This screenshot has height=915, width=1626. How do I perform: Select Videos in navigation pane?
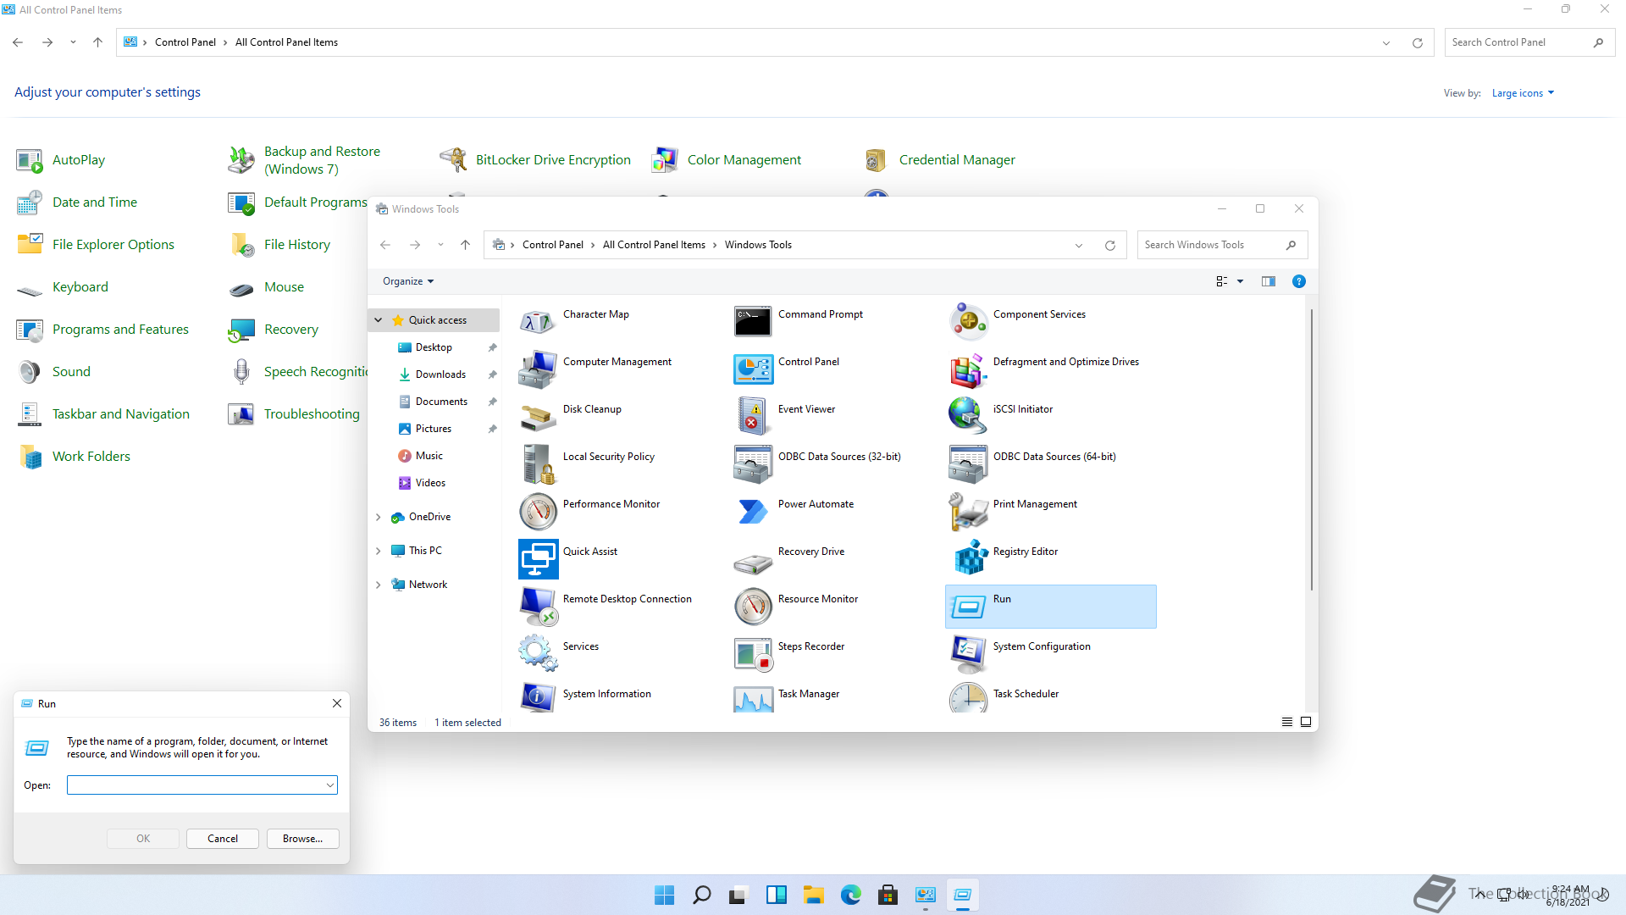(430, 483)
